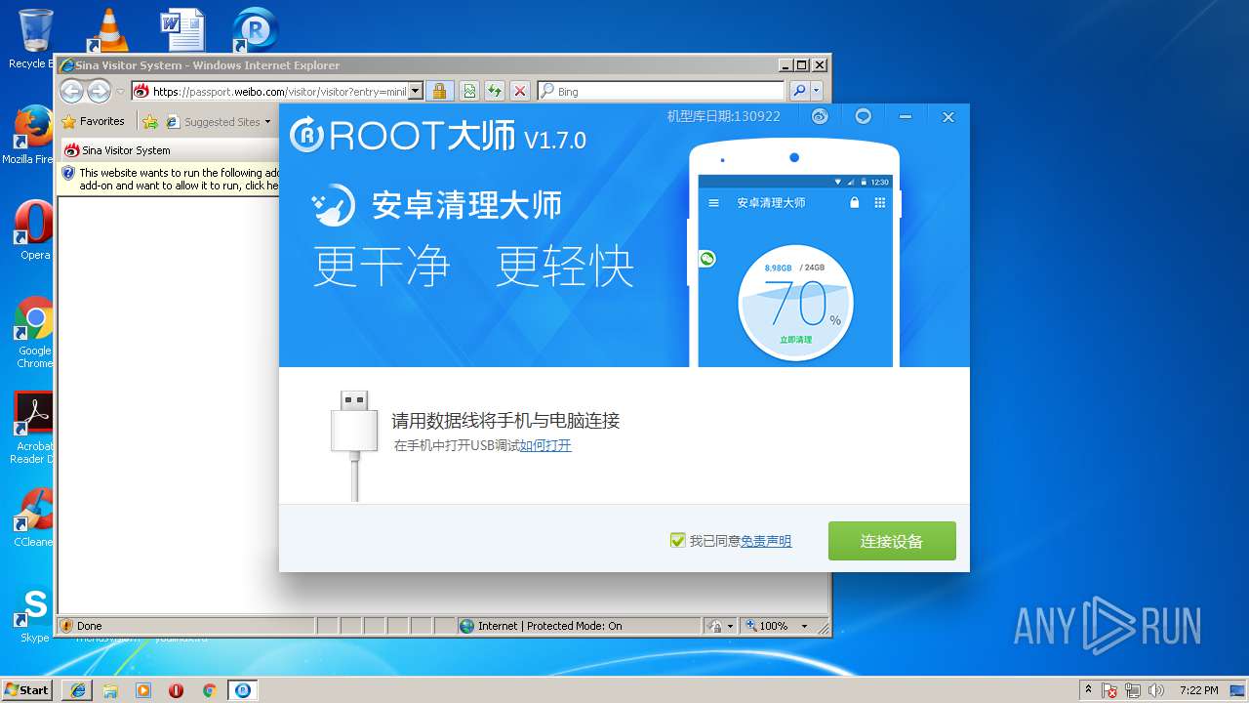Click the 连接设备 connect device button
This screenshot has width=1249, height=703.
point(892,541)
